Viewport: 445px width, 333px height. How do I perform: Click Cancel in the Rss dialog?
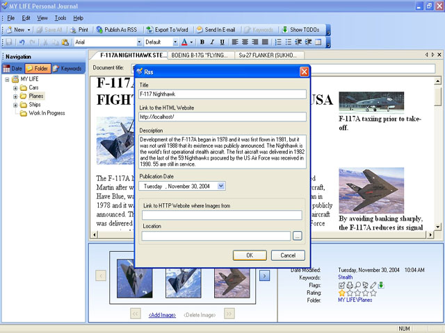point(288,255)
